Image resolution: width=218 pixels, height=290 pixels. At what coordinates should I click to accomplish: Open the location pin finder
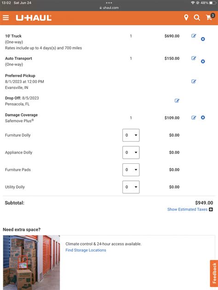point(186,17)
